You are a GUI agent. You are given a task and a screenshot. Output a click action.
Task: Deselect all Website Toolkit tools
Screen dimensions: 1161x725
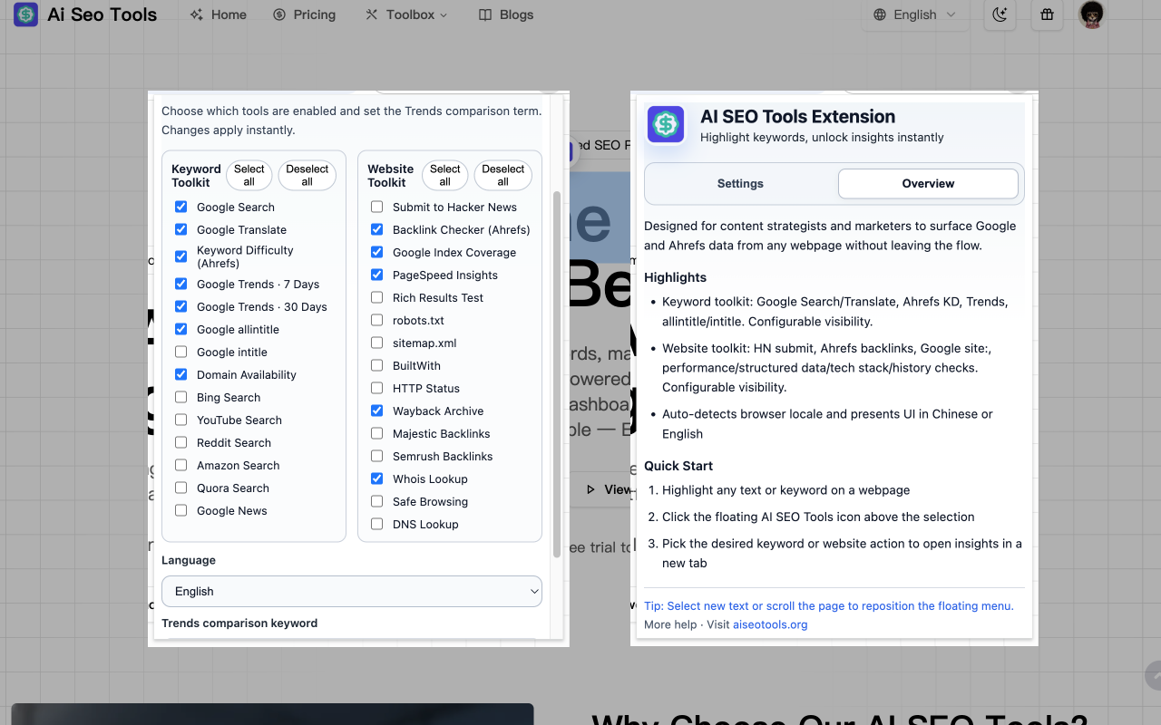(x=503, y=175)
